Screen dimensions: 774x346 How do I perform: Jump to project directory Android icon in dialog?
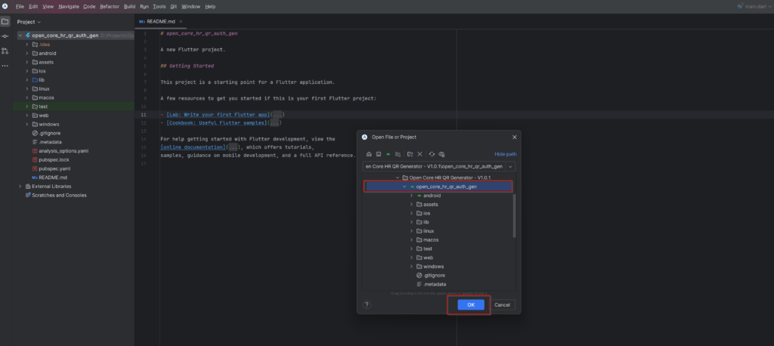pos(388,154)
